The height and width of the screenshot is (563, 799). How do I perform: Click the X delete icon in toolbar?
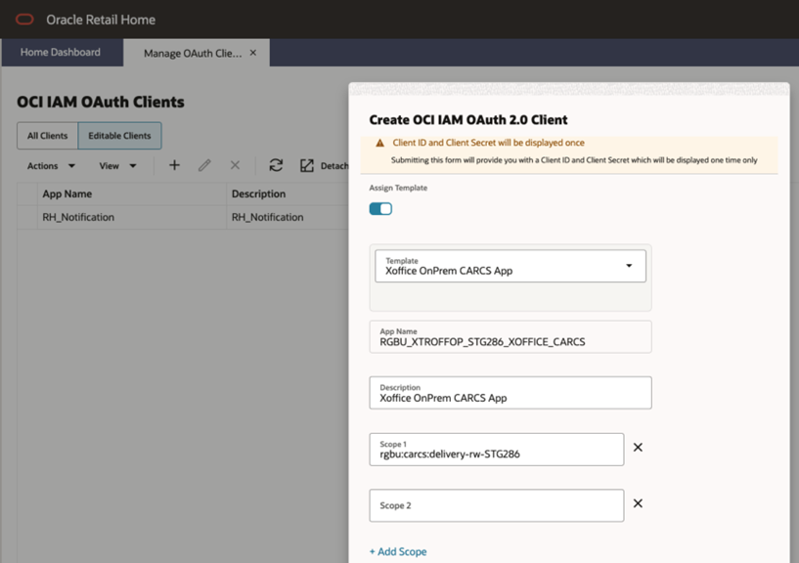pos(235,165)
